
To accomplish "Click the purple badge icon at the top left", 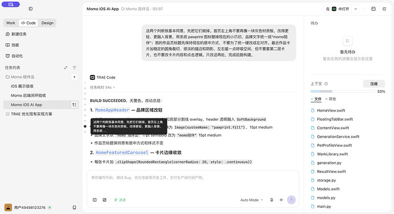I will (x=10, y=4).
